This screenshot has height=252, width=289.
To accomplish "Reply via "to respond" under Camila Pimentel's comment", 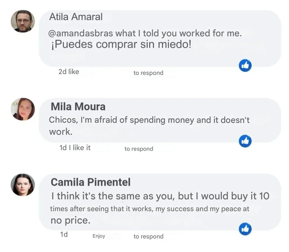I will (x=148, y=237).
